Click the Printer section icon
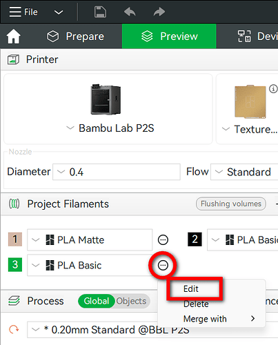The image size is (278, 345). (x=13, y=59)
